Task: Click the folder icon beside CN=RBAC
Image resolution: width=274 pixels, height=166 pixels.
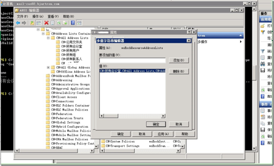Action: pos(48,148)
